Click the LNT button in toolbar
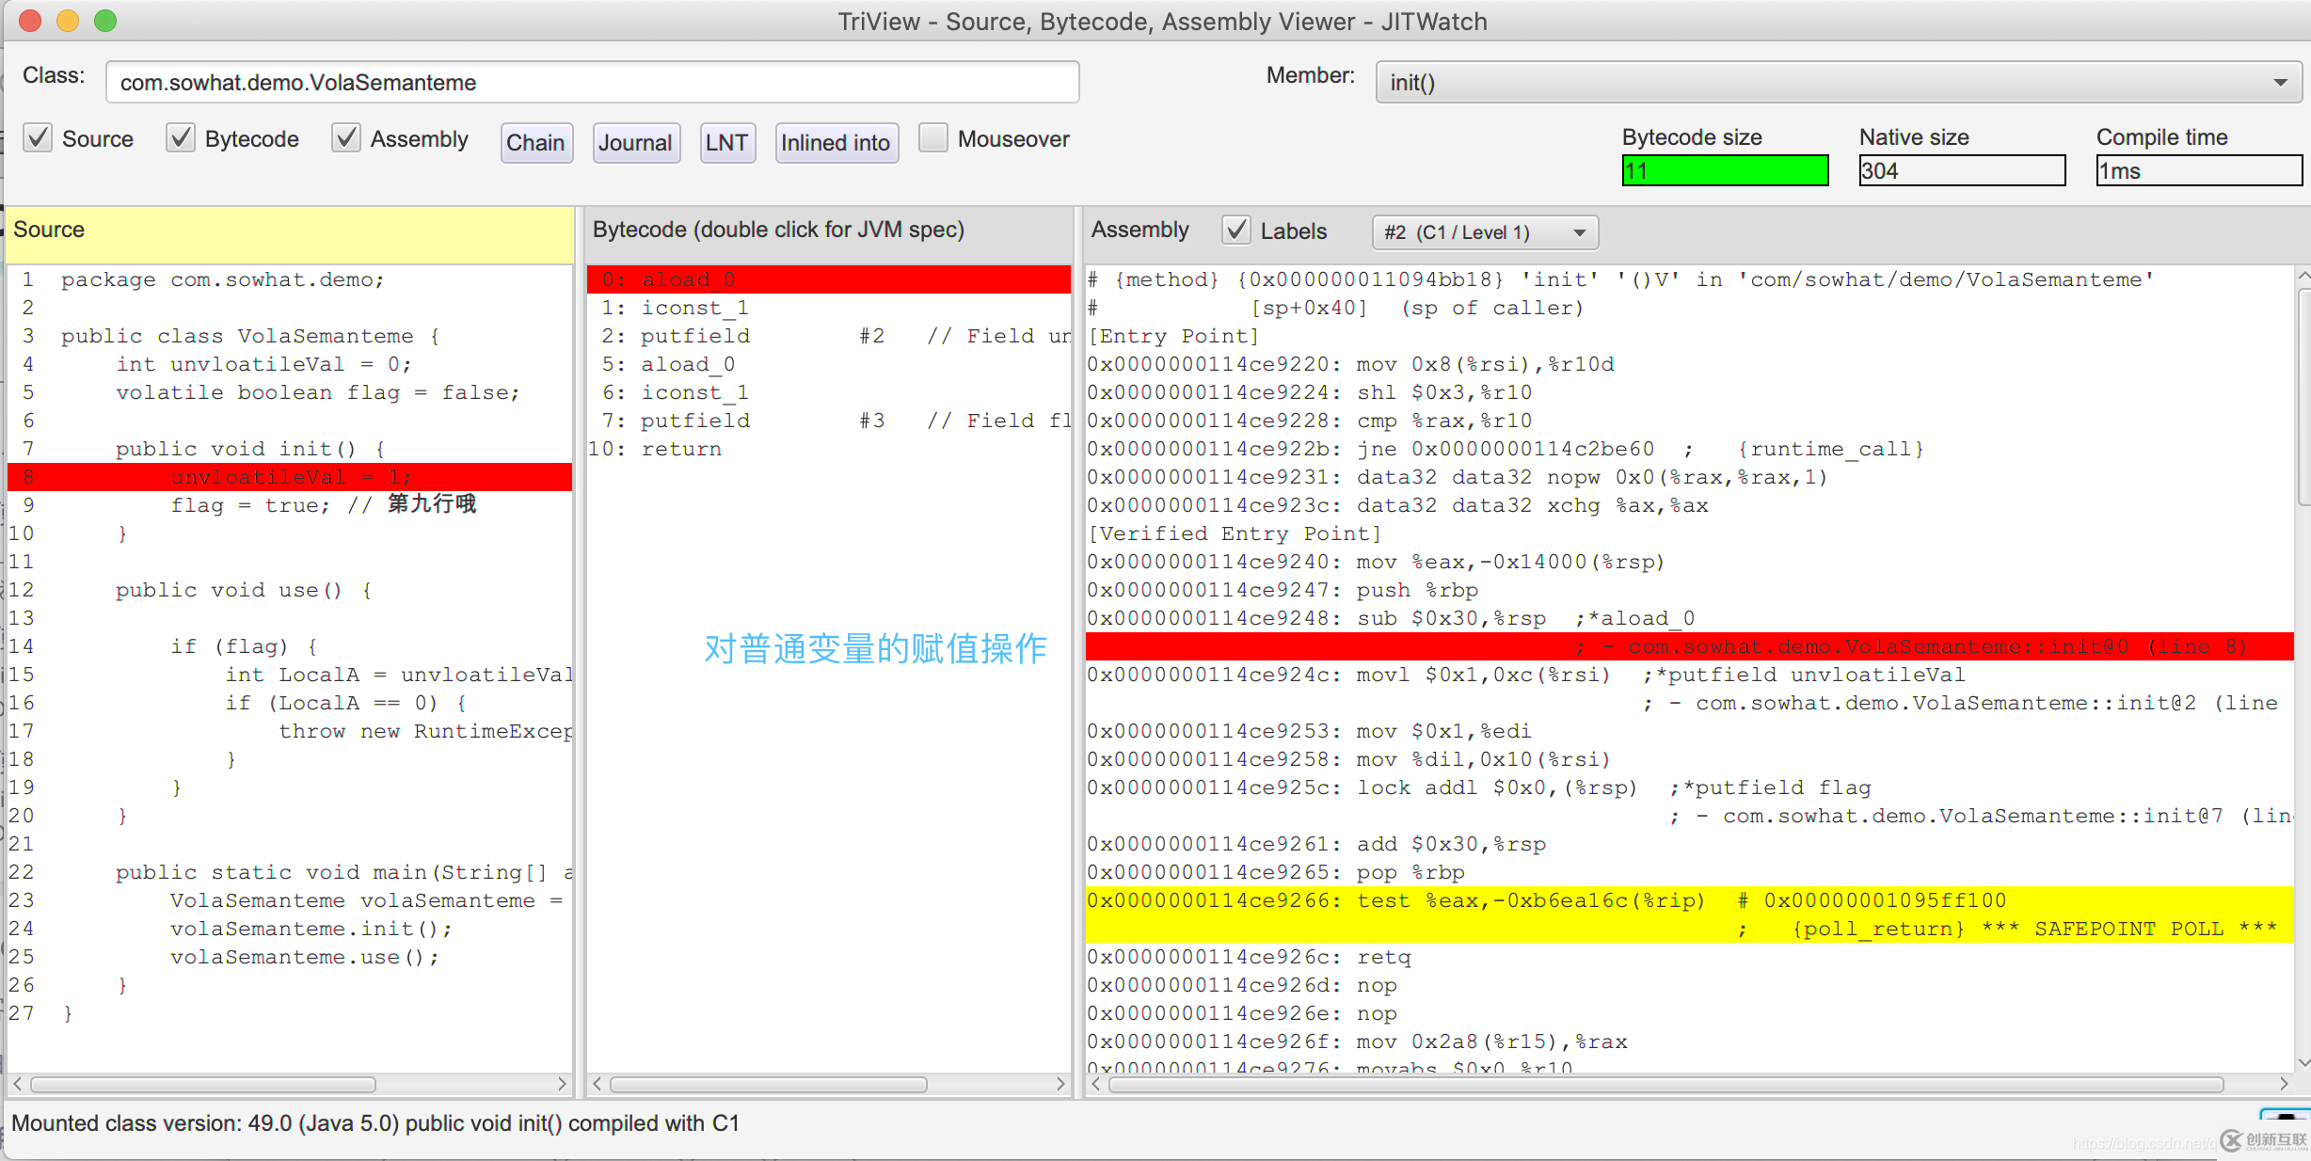 tap(728, 141)
